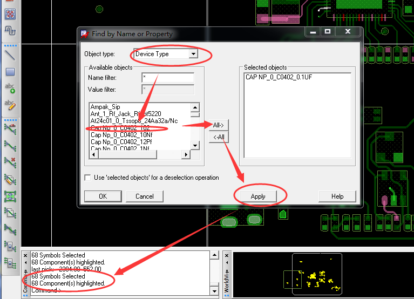The width and height of the screenshot is (414, 299).
Task: Close the WorldView panel
Action: (x=227, y=255)
